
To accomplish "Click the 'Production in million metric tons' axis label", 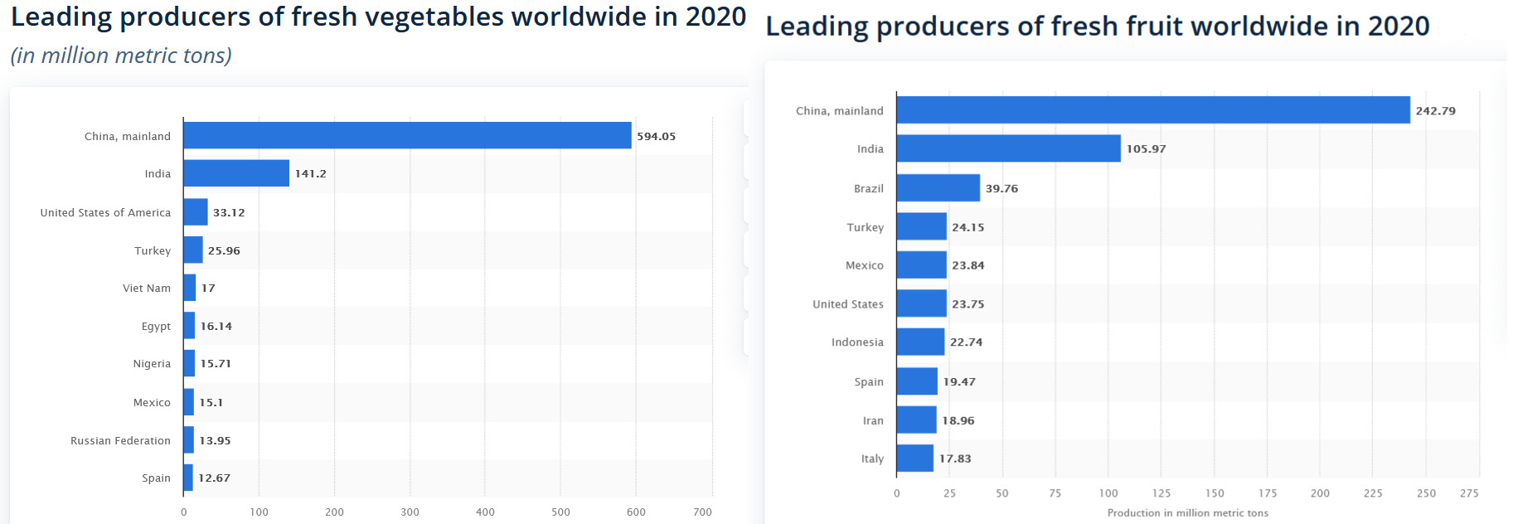I will click(1187, 513).
